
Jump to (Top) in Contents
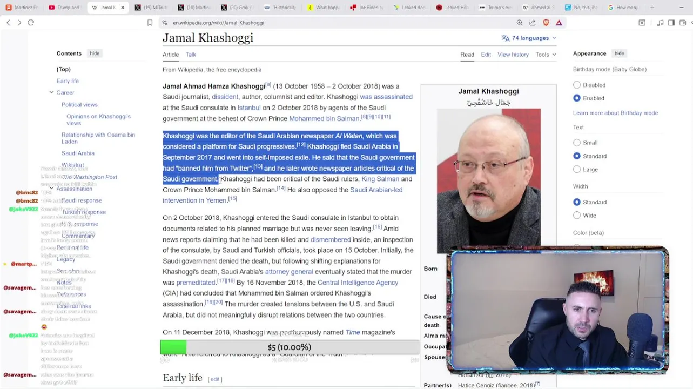[64, 69]
